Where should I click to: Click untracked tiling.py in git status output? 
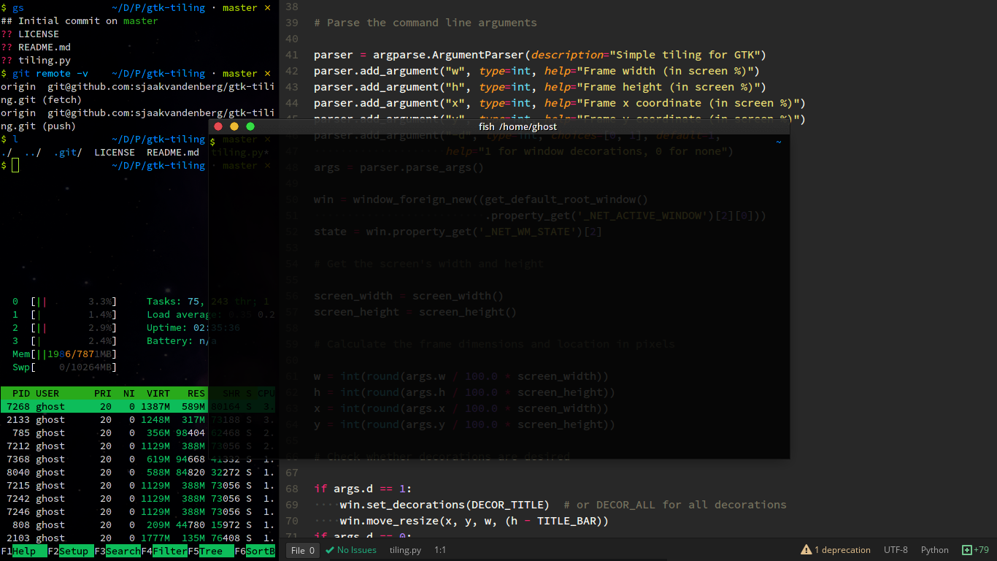[x=45, y=61]
